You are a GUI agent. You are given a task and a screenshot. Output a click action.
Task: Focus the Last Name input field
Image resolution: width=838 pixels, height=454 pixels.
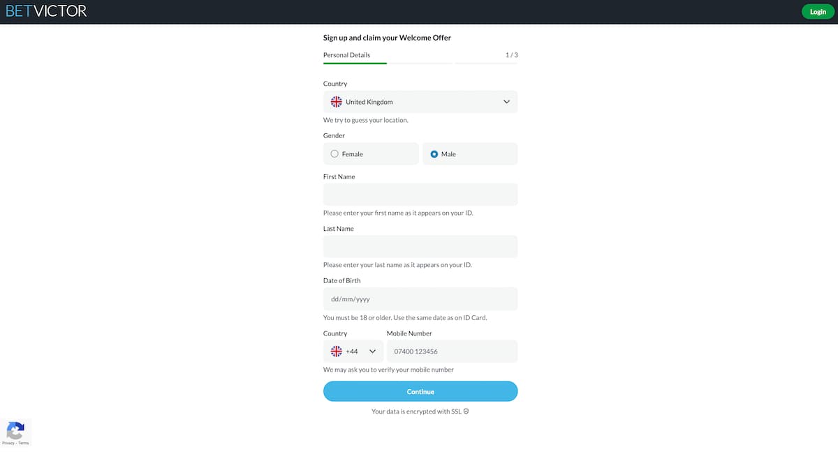420,246
